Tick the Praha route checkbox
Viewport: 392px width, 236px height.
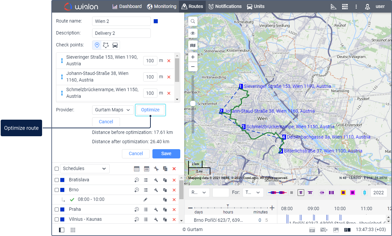tap(57, 209)
